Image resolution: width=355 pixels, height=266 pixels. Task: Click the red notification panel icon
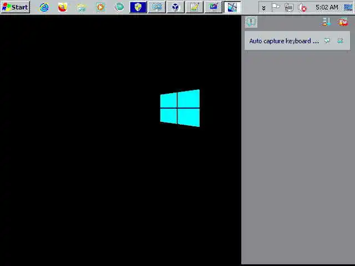[343, 22]
